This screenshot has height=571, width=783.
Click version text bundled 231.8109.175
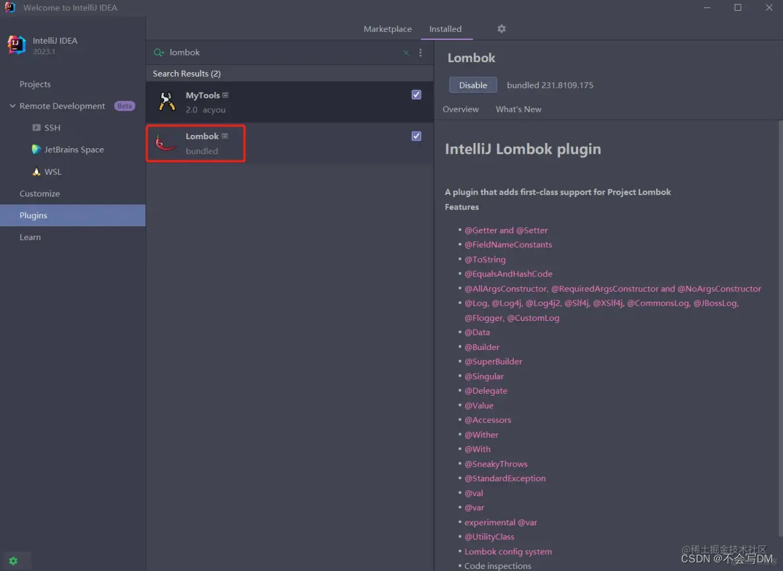click(x=550, y=85)
